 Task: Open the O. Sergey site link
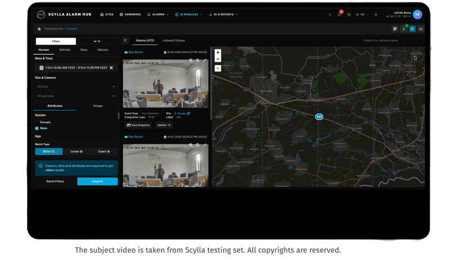point(182,113)
